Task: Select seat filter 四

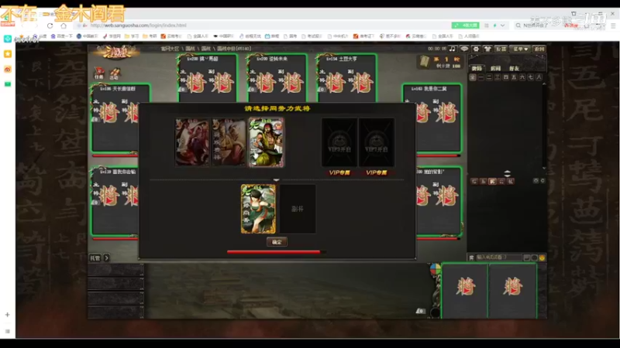Action: (506, 77)
